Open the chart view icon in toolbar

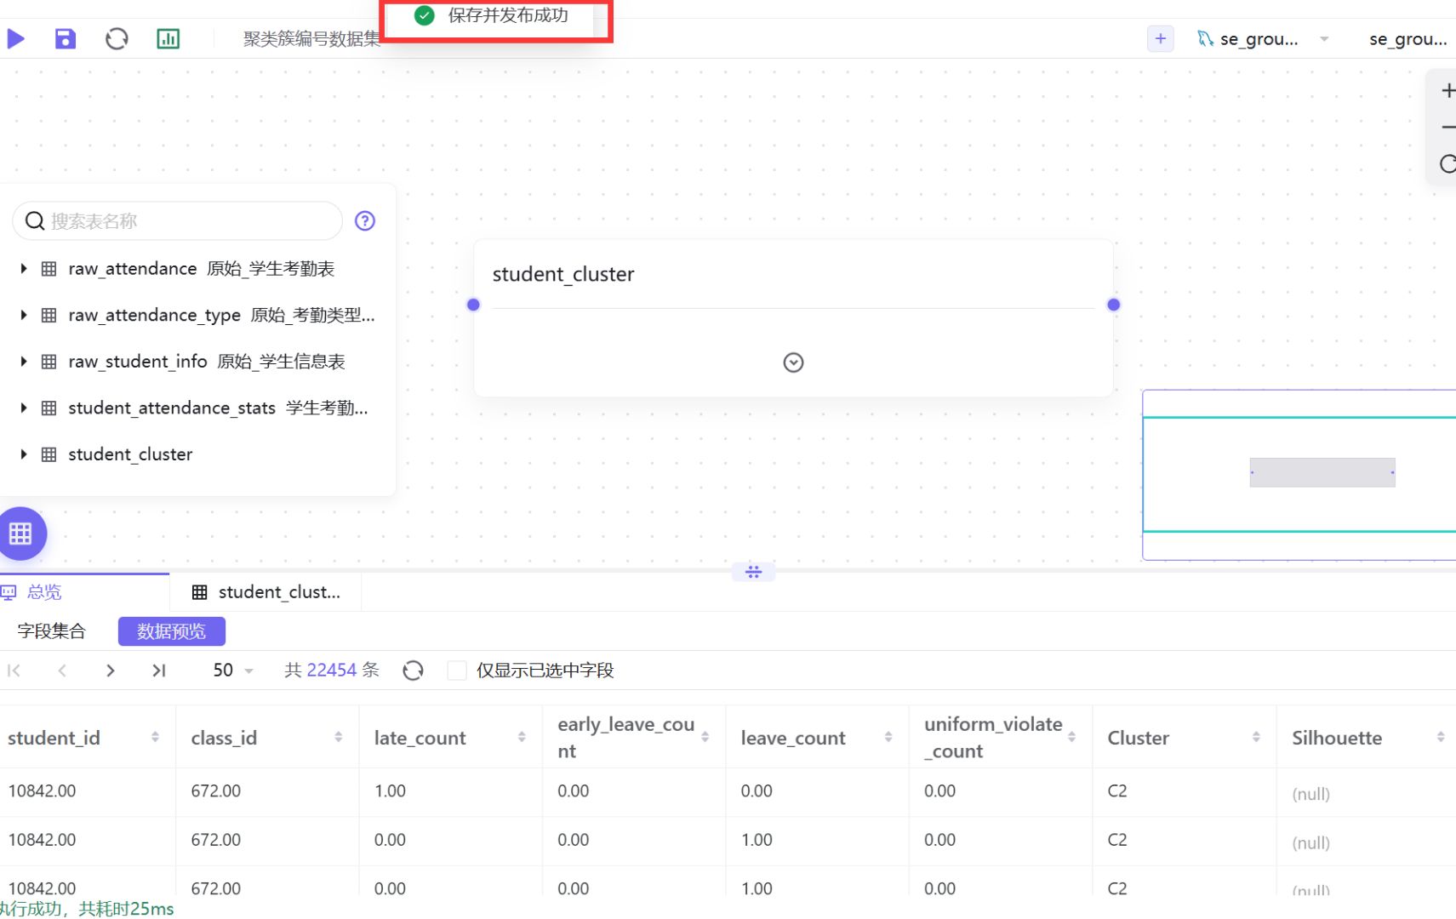[x=168, y=38]
